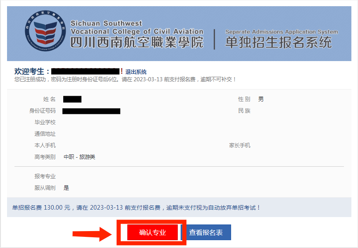Click the 确认专业 red button
The height and width of the screenshot is (248, 358).
tap(152, 232)
